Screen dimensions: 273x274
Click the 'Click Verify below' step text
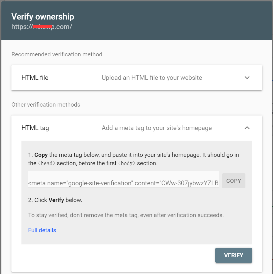click(x=55, y=200)
